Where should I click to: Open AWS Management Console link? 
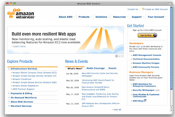point(147,55)
